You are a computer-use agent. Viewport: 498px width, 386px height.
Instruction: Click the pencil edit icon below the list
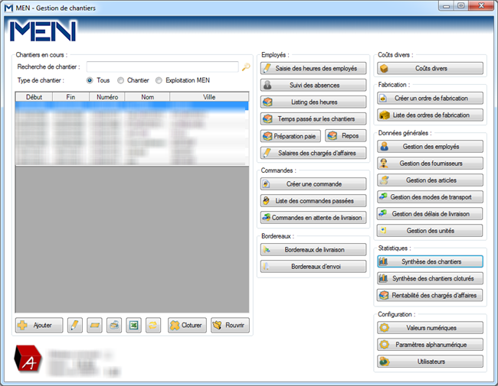(75, 325)
